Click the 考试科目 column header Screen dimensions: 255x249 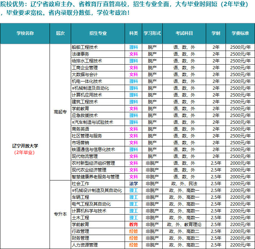184,33
